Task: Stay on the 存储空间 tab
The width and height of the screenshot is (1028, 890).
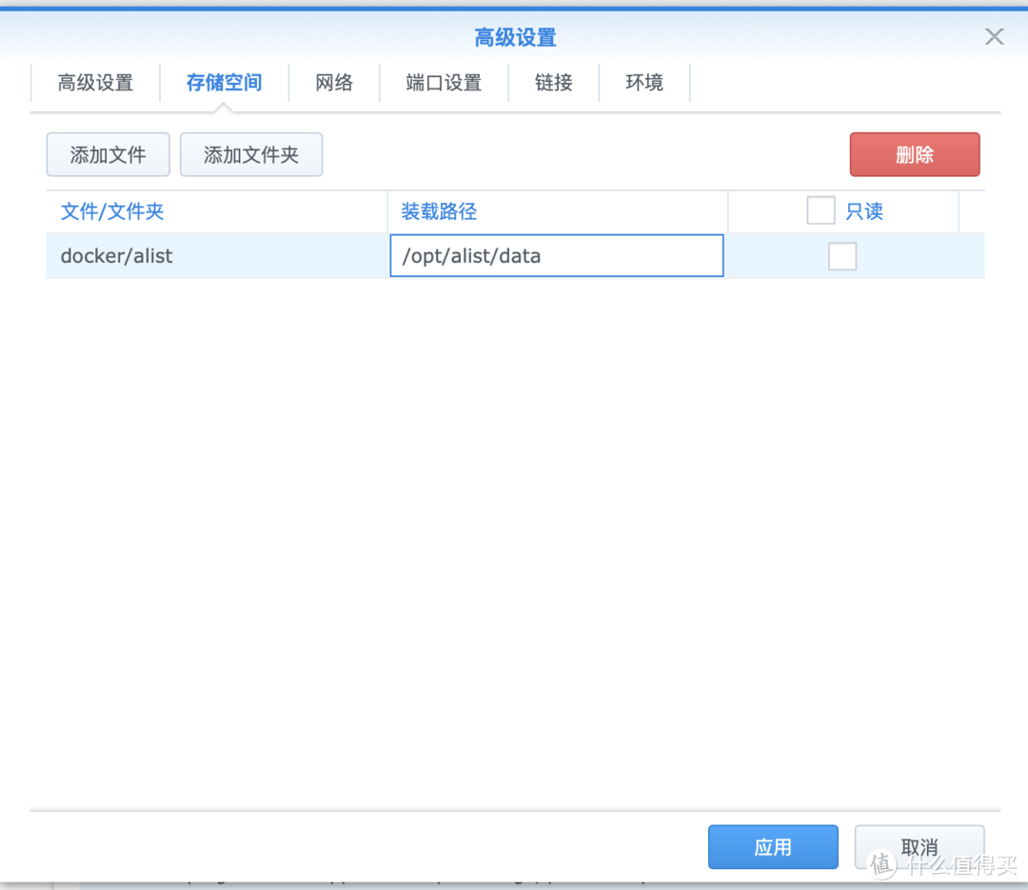Action: coord(224,83)
